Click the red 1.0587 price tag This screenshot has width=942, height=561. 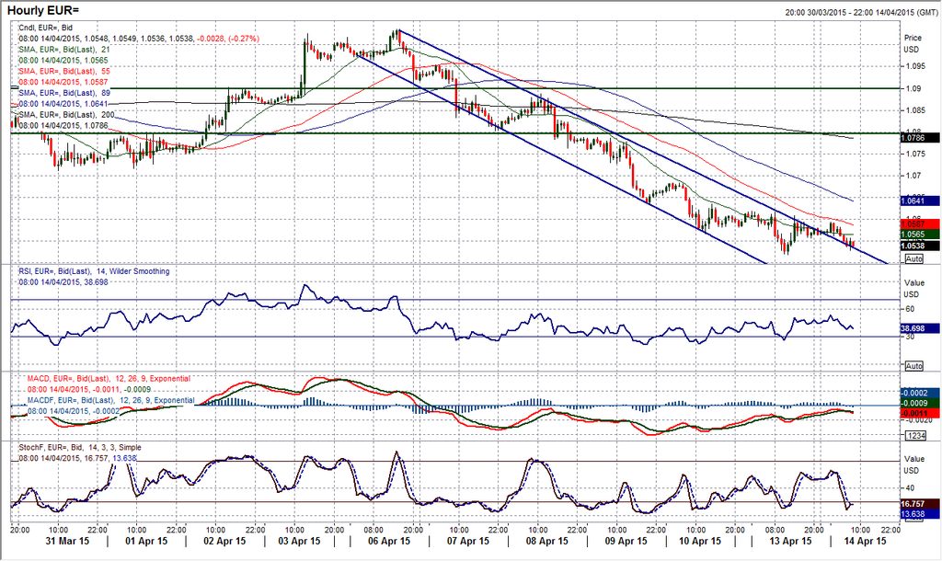[921, 223]
